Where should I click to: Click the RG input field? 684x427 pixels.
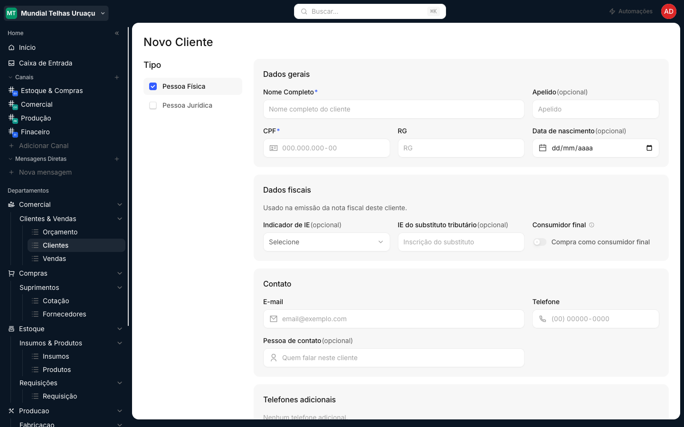[x=461, y=148]
